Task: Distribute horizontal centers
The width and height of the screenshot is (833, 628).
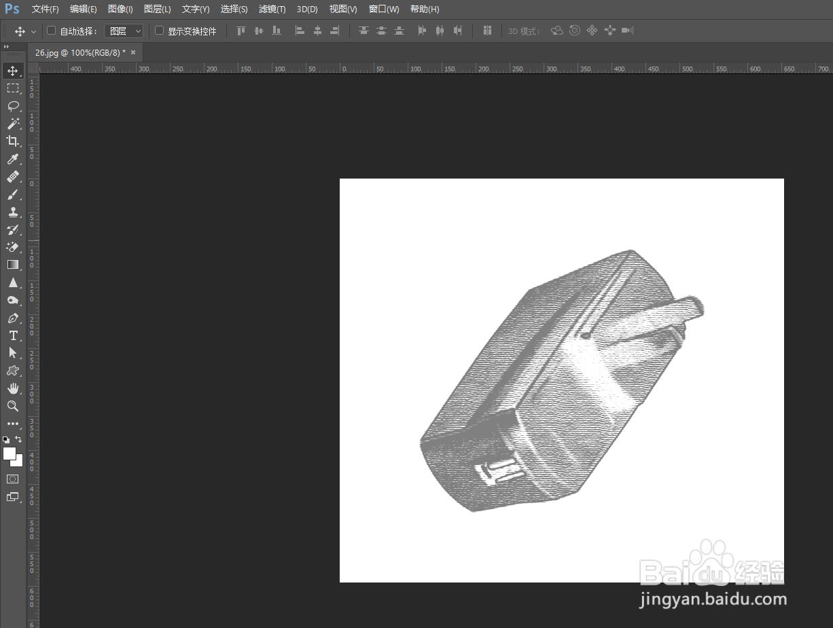Action: click(440, 31)
